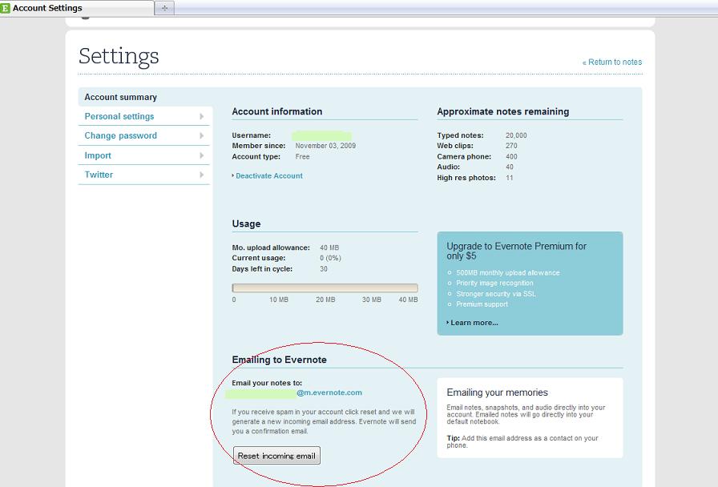The width and height of the screenshot is (718, 487).
Task: Click Premium support bullet
Action: click(482, 304)
